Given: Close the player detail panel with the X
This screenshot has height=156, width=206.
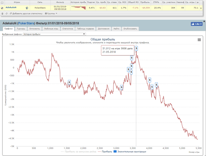Looking at the screenshot, I should click(x=204, y=21).
